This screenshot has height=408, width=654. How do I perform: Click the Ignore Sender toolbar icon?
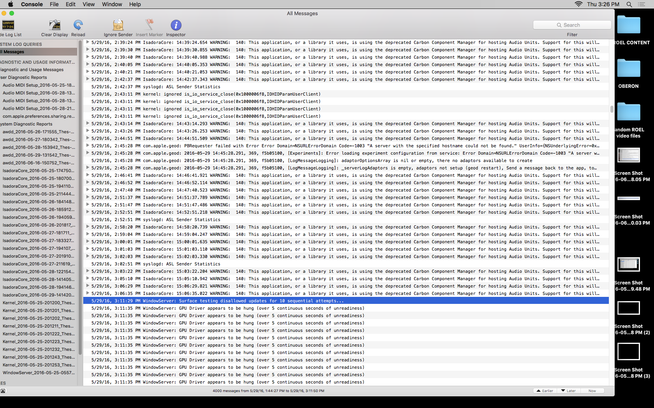point(118,25)
